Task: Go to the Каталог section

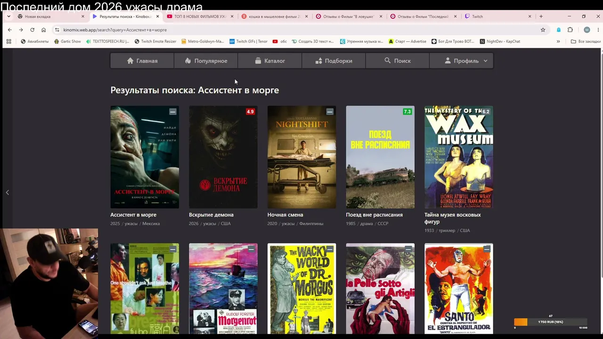Action: [270, 61]
